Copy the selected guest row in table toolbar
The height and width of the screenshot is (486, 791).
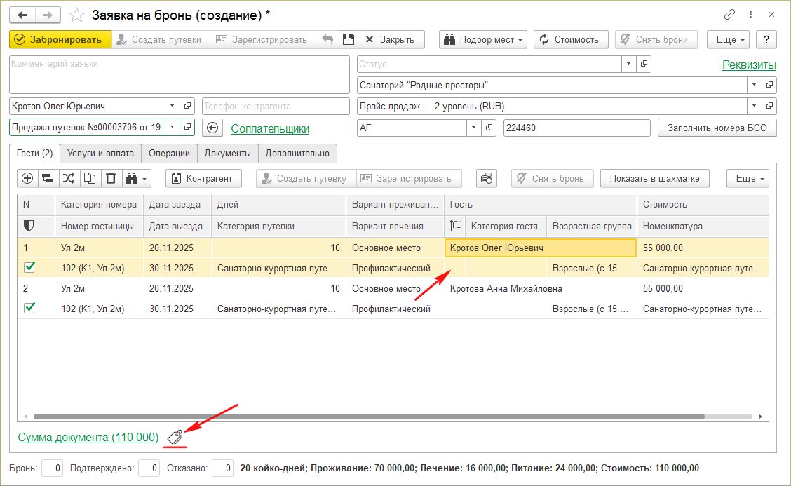click(90, 178)
